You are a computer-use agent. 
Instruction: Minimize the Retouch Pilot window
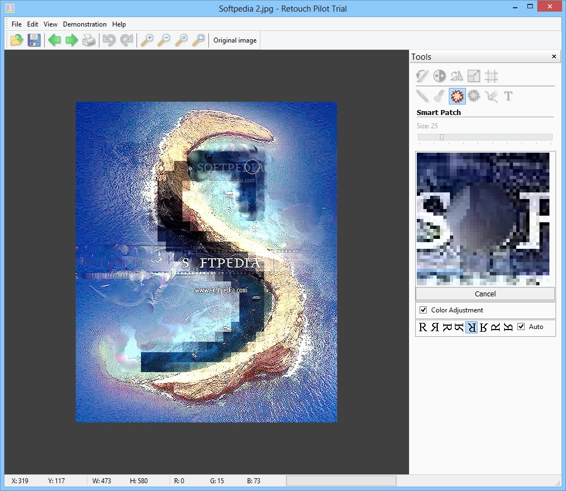point(515,7)
